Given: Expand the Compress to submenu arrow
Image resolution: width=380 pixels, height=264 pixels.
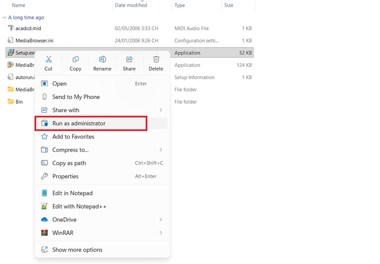Looking at the screenshot, I should click(x=161, y=150).
